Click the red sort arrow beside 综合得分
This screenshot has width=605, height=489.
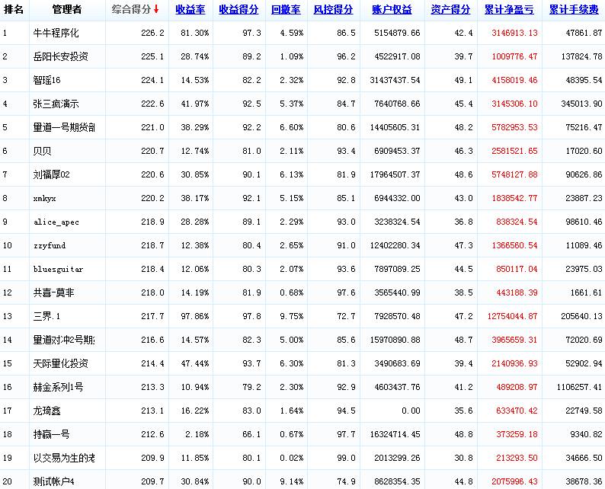156,10
